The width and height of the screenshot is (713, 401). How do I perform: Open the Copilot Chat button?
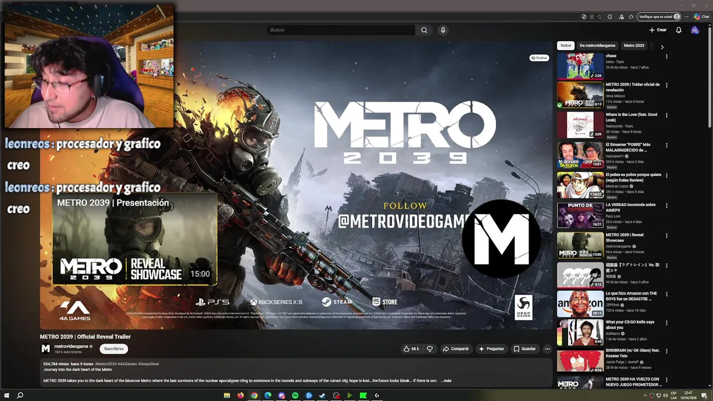[701, 17]
